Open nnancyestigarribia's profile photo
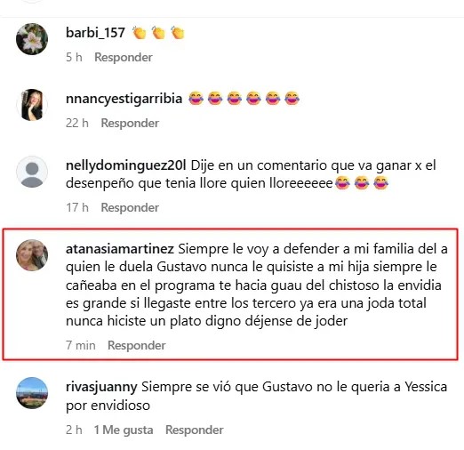 tap(32, 105)
